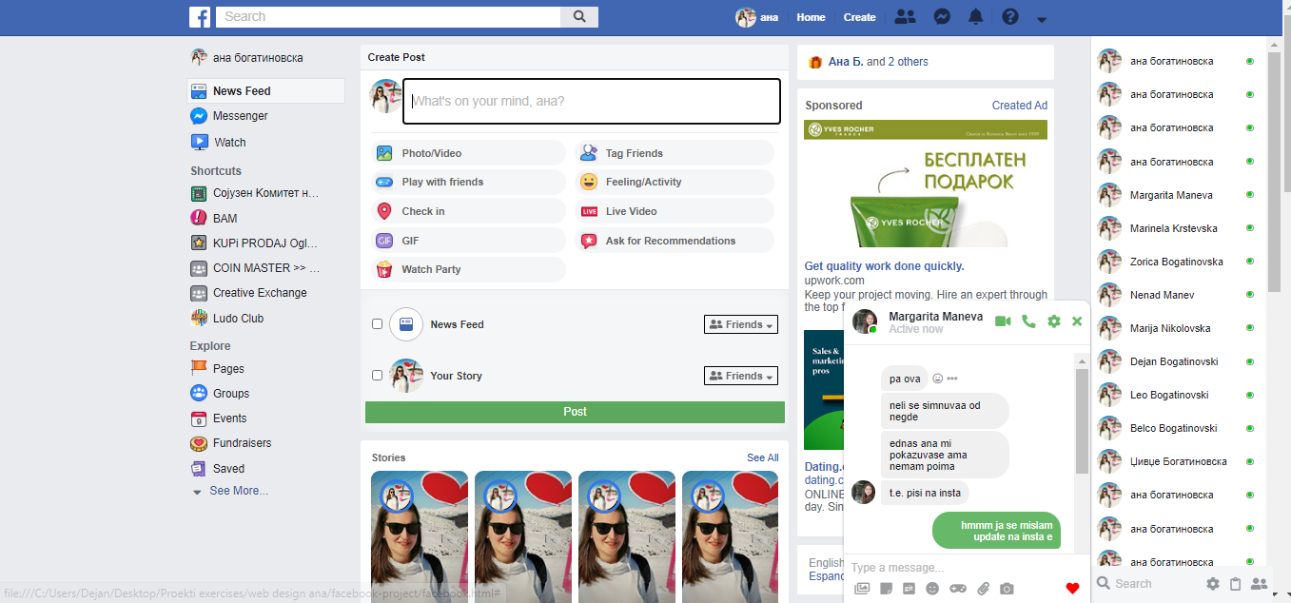The image size is (1291, 603).
Task: Click the friend requests icon in the top bar
Action: pos(906,17)
